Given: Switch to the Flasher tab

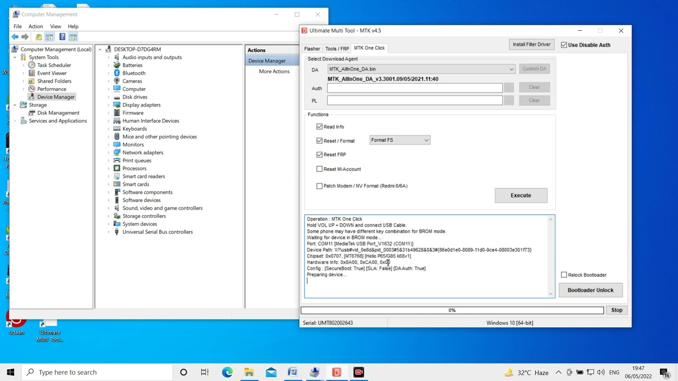Looking at the screenshot, I should [312, 49].
